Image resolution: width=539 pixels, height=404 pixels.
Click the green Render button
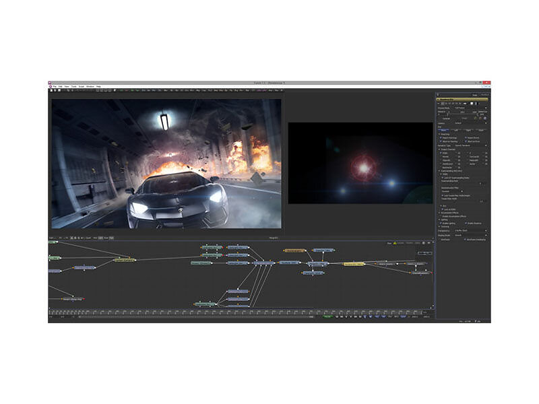tap(327, 316)
